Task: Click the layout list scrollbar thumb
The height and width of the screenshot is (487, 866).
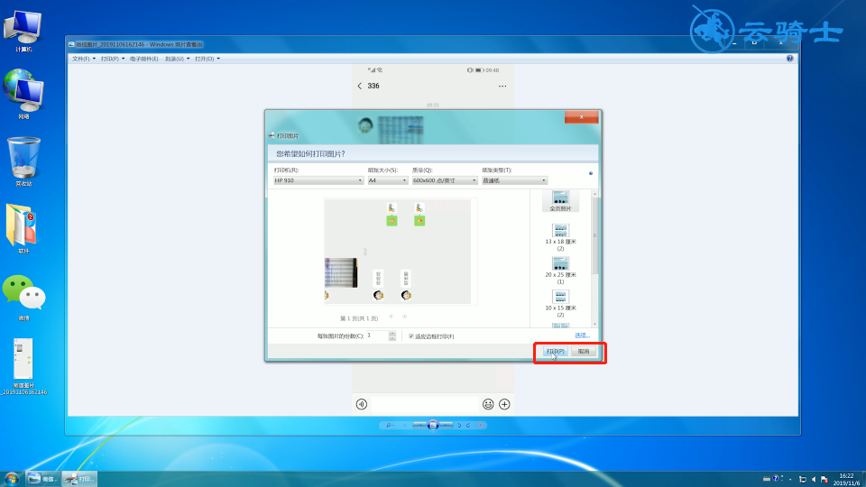Action: [x=594, y=235]
